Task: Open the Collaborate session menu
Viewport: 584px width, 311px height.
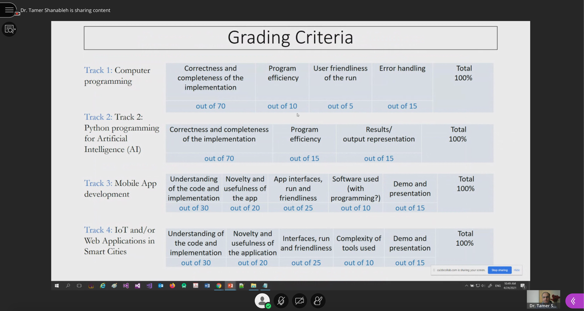Action: 9,10
